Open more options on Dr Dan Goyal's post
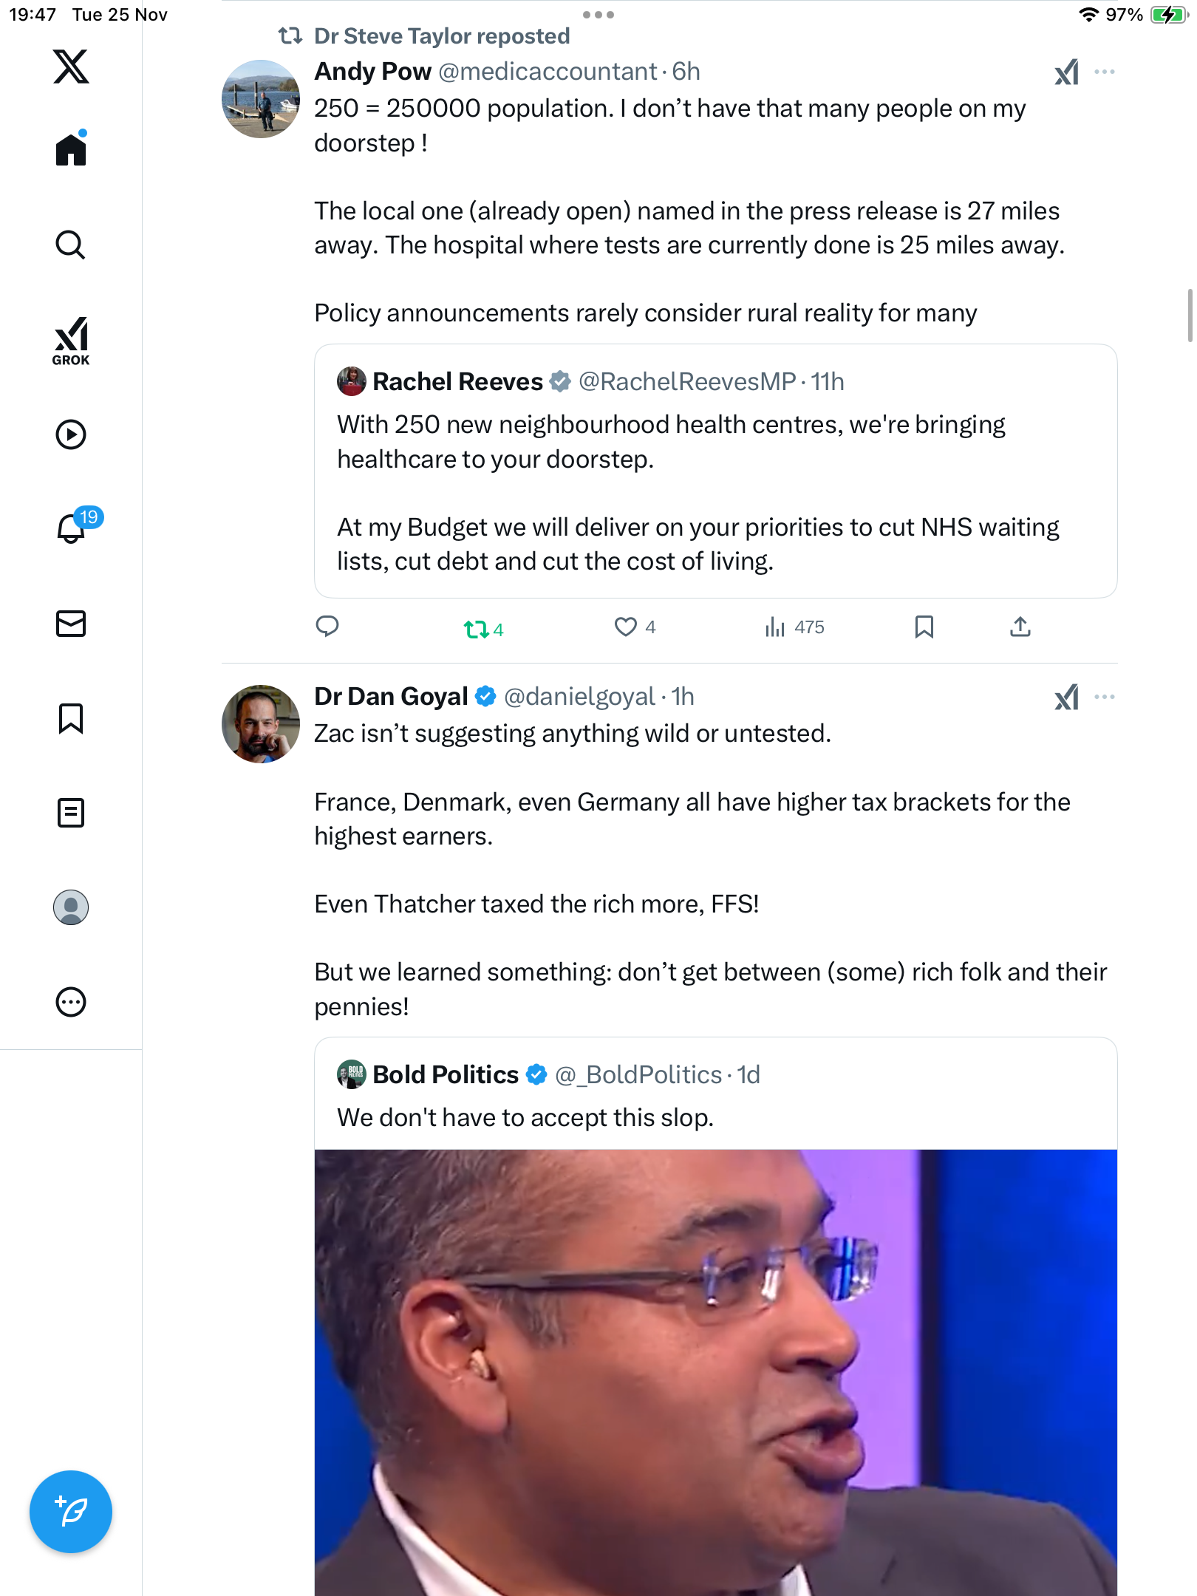 coord(1105,697)
